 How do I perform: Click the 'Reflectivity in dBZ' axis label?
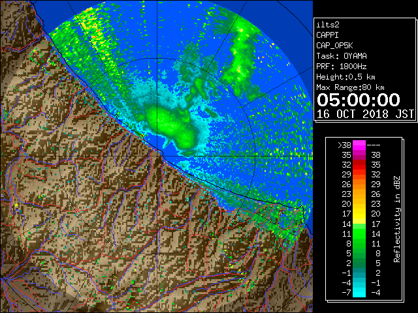397,219
